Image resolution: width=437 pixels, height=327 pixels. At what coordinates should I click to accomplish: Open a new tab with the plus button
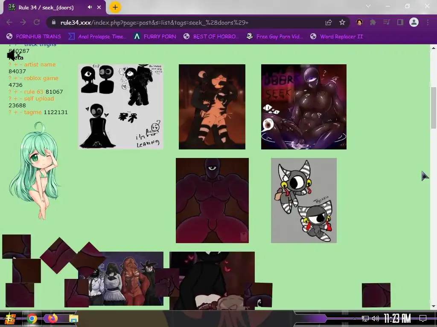115,7
